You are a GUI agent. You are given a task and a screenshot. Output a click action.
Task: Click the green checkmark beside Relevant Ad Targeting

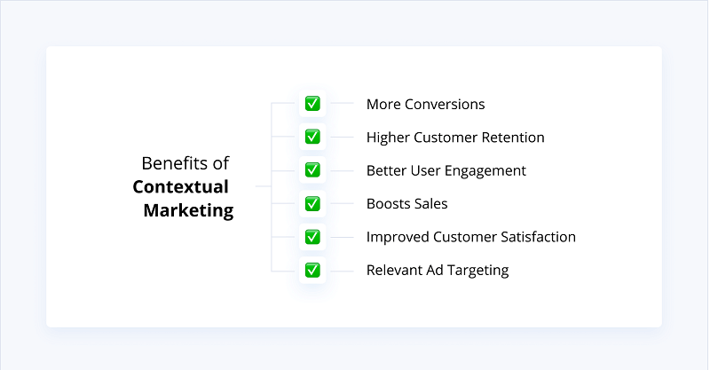click(x=312, y=270)
